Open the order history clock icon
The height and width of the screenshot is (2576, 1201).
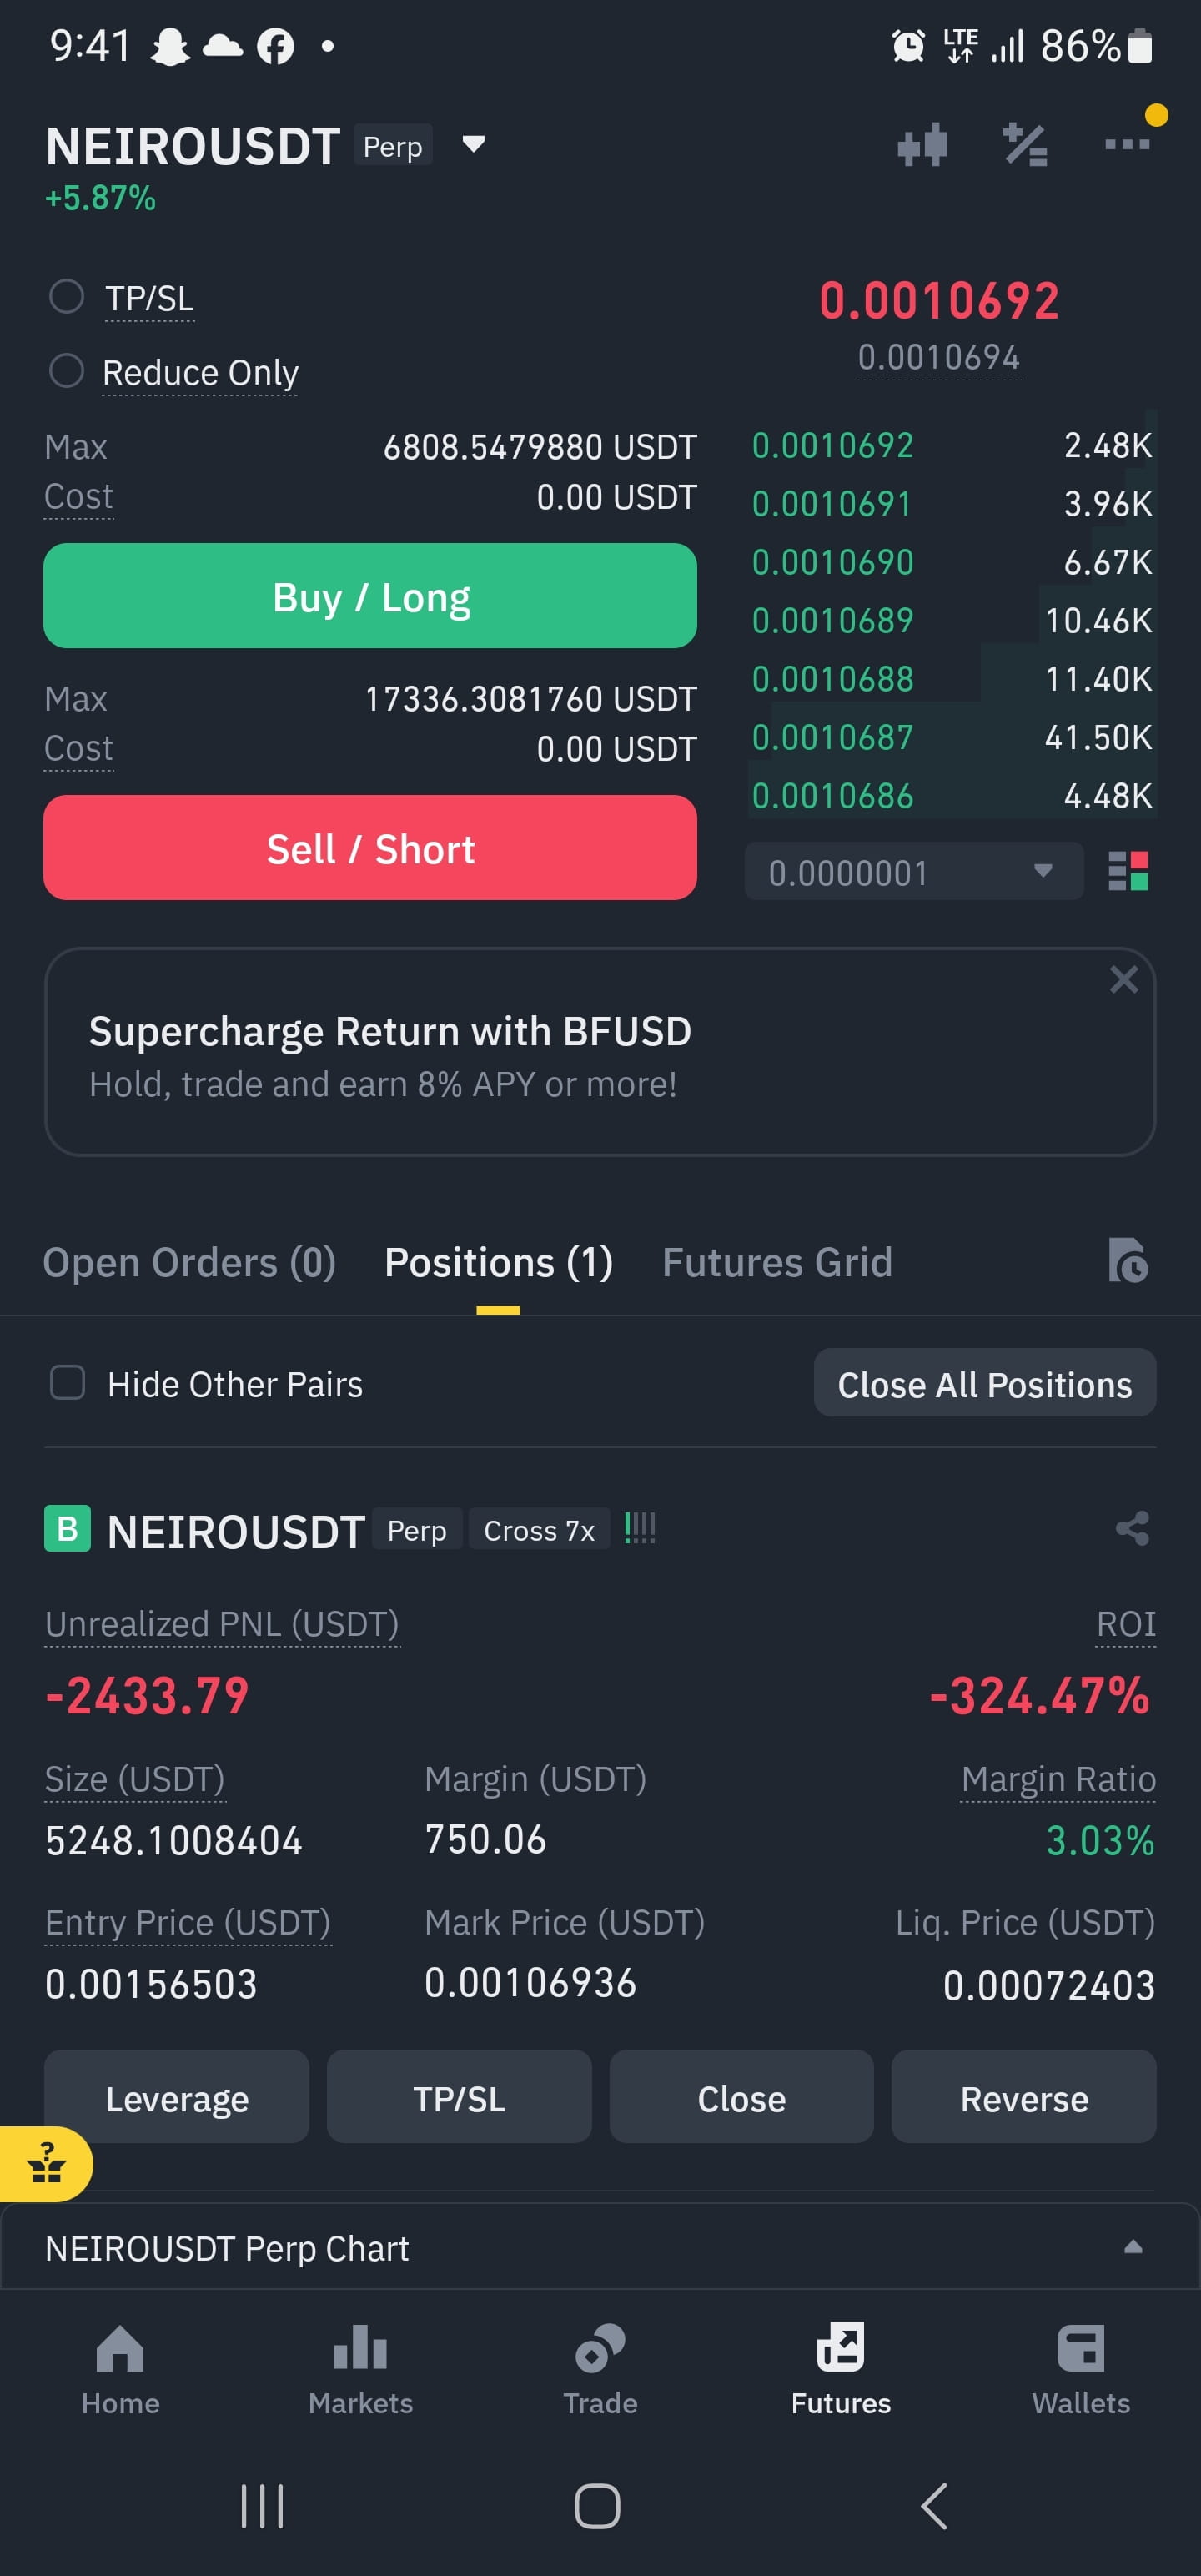[x=1128, y=1260]
